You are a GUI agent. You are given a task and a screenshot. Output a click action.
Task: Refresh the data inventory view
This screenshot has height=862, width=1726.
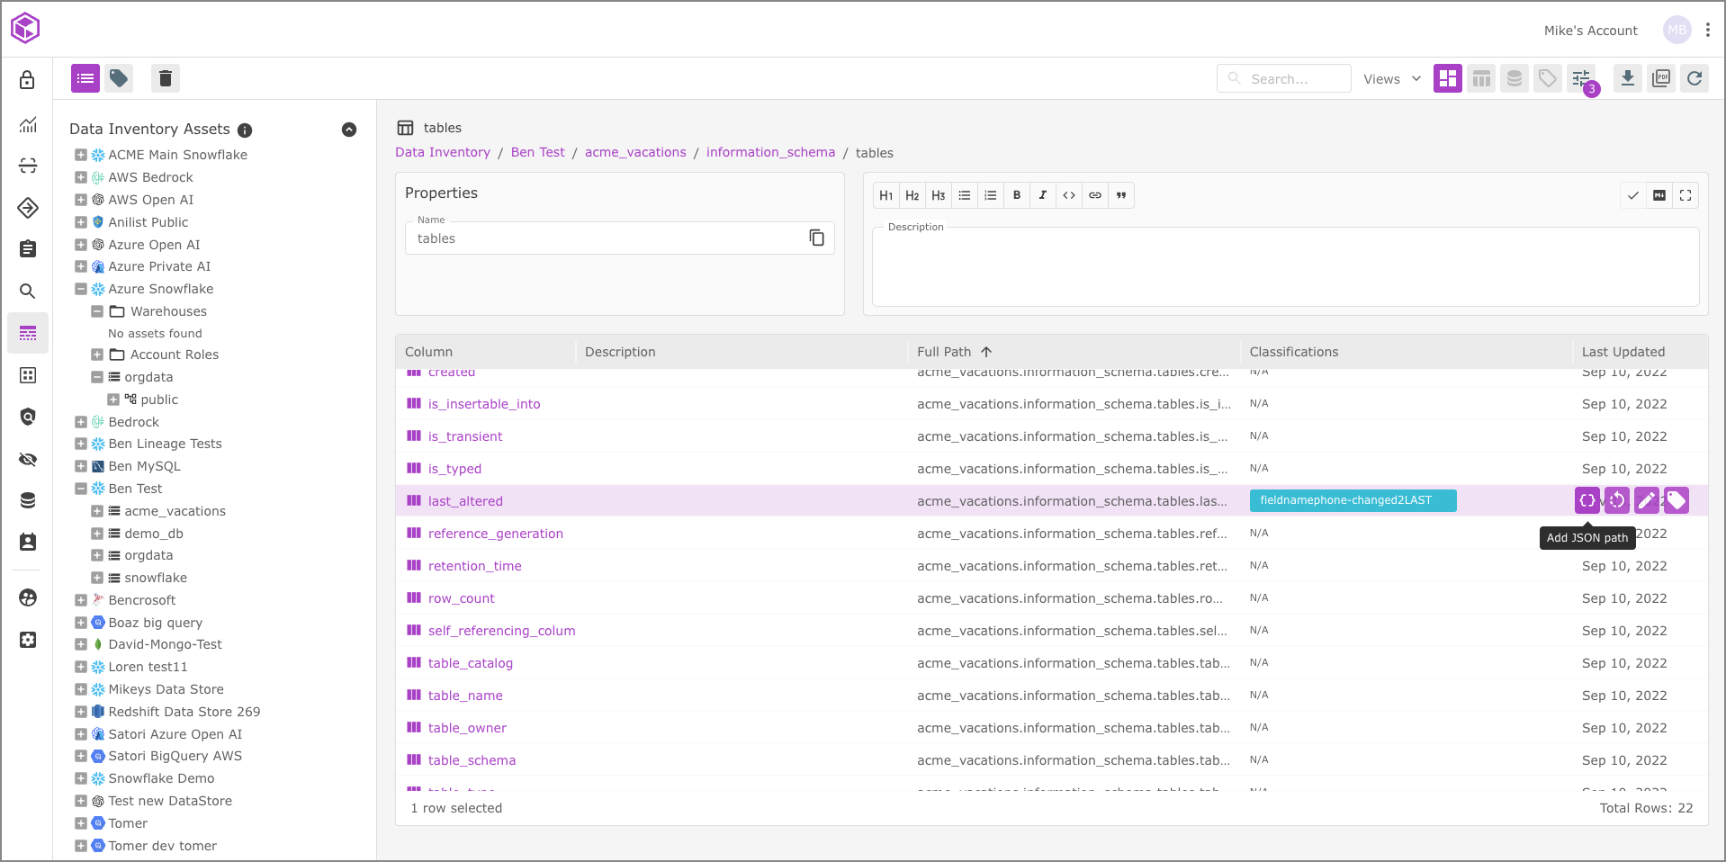pyautogui.click(x=1695, y=78)
